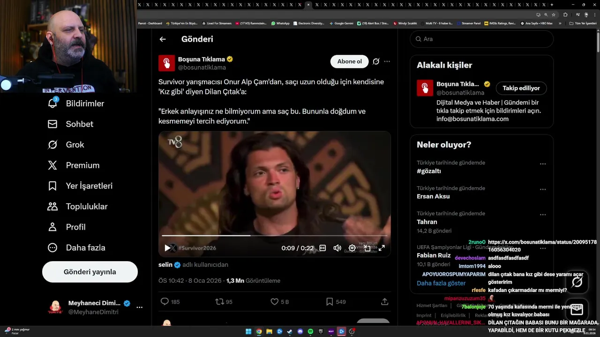Toggle the video's CC captions
600x337 pixels.
(x=322, y=248)
